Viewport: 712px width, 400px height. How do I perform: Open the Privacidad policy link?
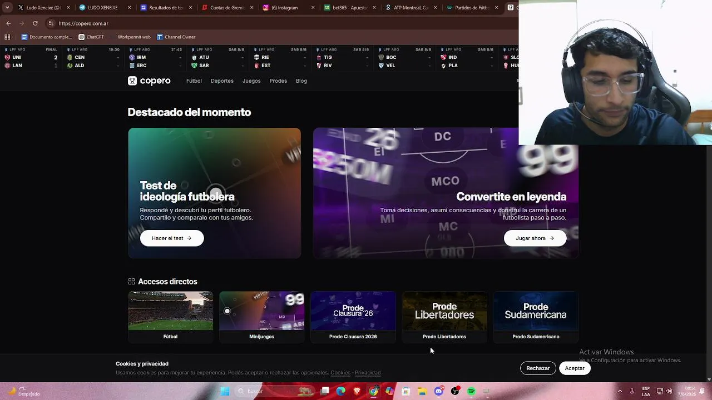[x=368, y=373]
